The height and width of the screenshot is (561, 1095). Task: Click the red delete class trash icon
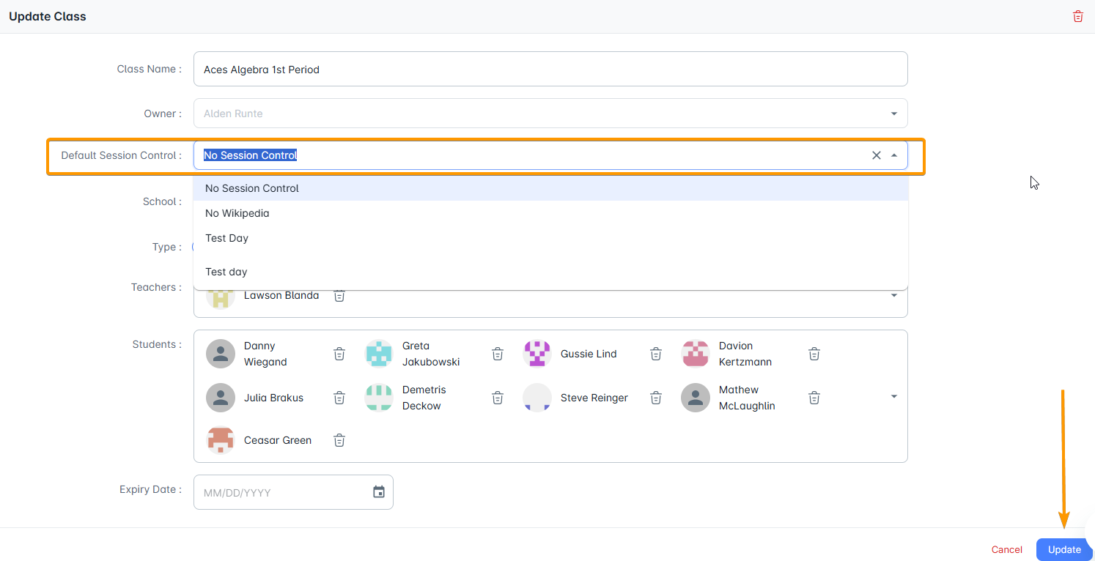click(1077, 16)
